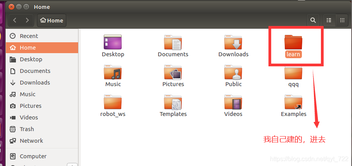Click the Network icon in sidebar
Screen dimensions: 352x166
pos(13,141)
